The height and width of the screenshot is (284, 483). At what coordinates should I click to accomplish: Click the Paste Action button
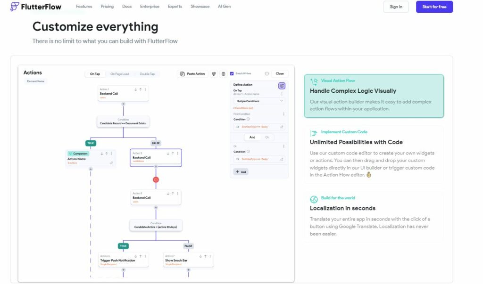pyautogui.click(x=192, y=74)
